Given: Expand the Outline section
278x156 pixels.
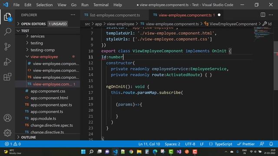Looking at the screenshot, I should (x=28, y=137).
